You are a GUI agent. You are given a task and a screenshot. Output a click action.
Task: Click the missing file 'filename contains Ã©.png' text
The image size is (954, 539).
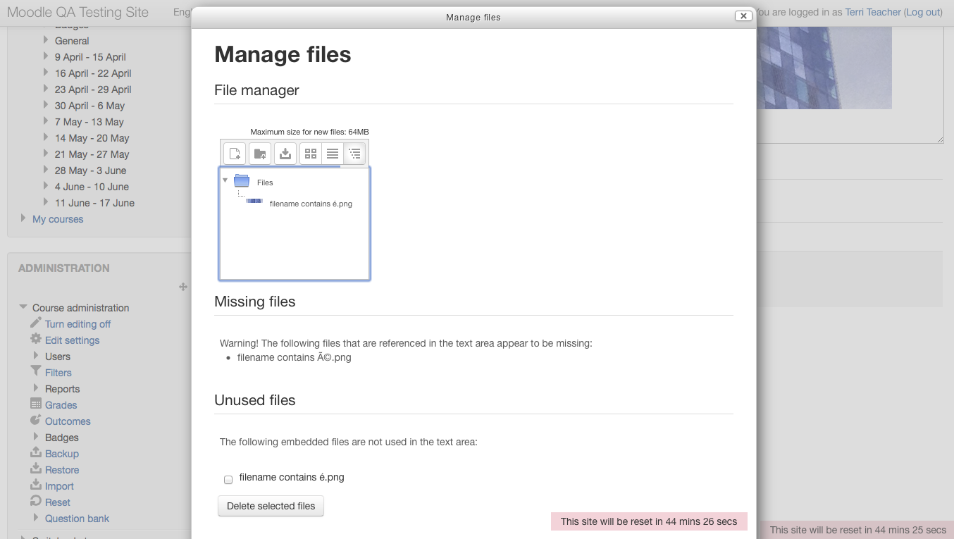tap(295, 357)
